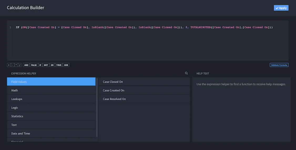This screenshot has width=296, height=150.
Task: Open the Lookups category
Action: [x=51, y=99]
